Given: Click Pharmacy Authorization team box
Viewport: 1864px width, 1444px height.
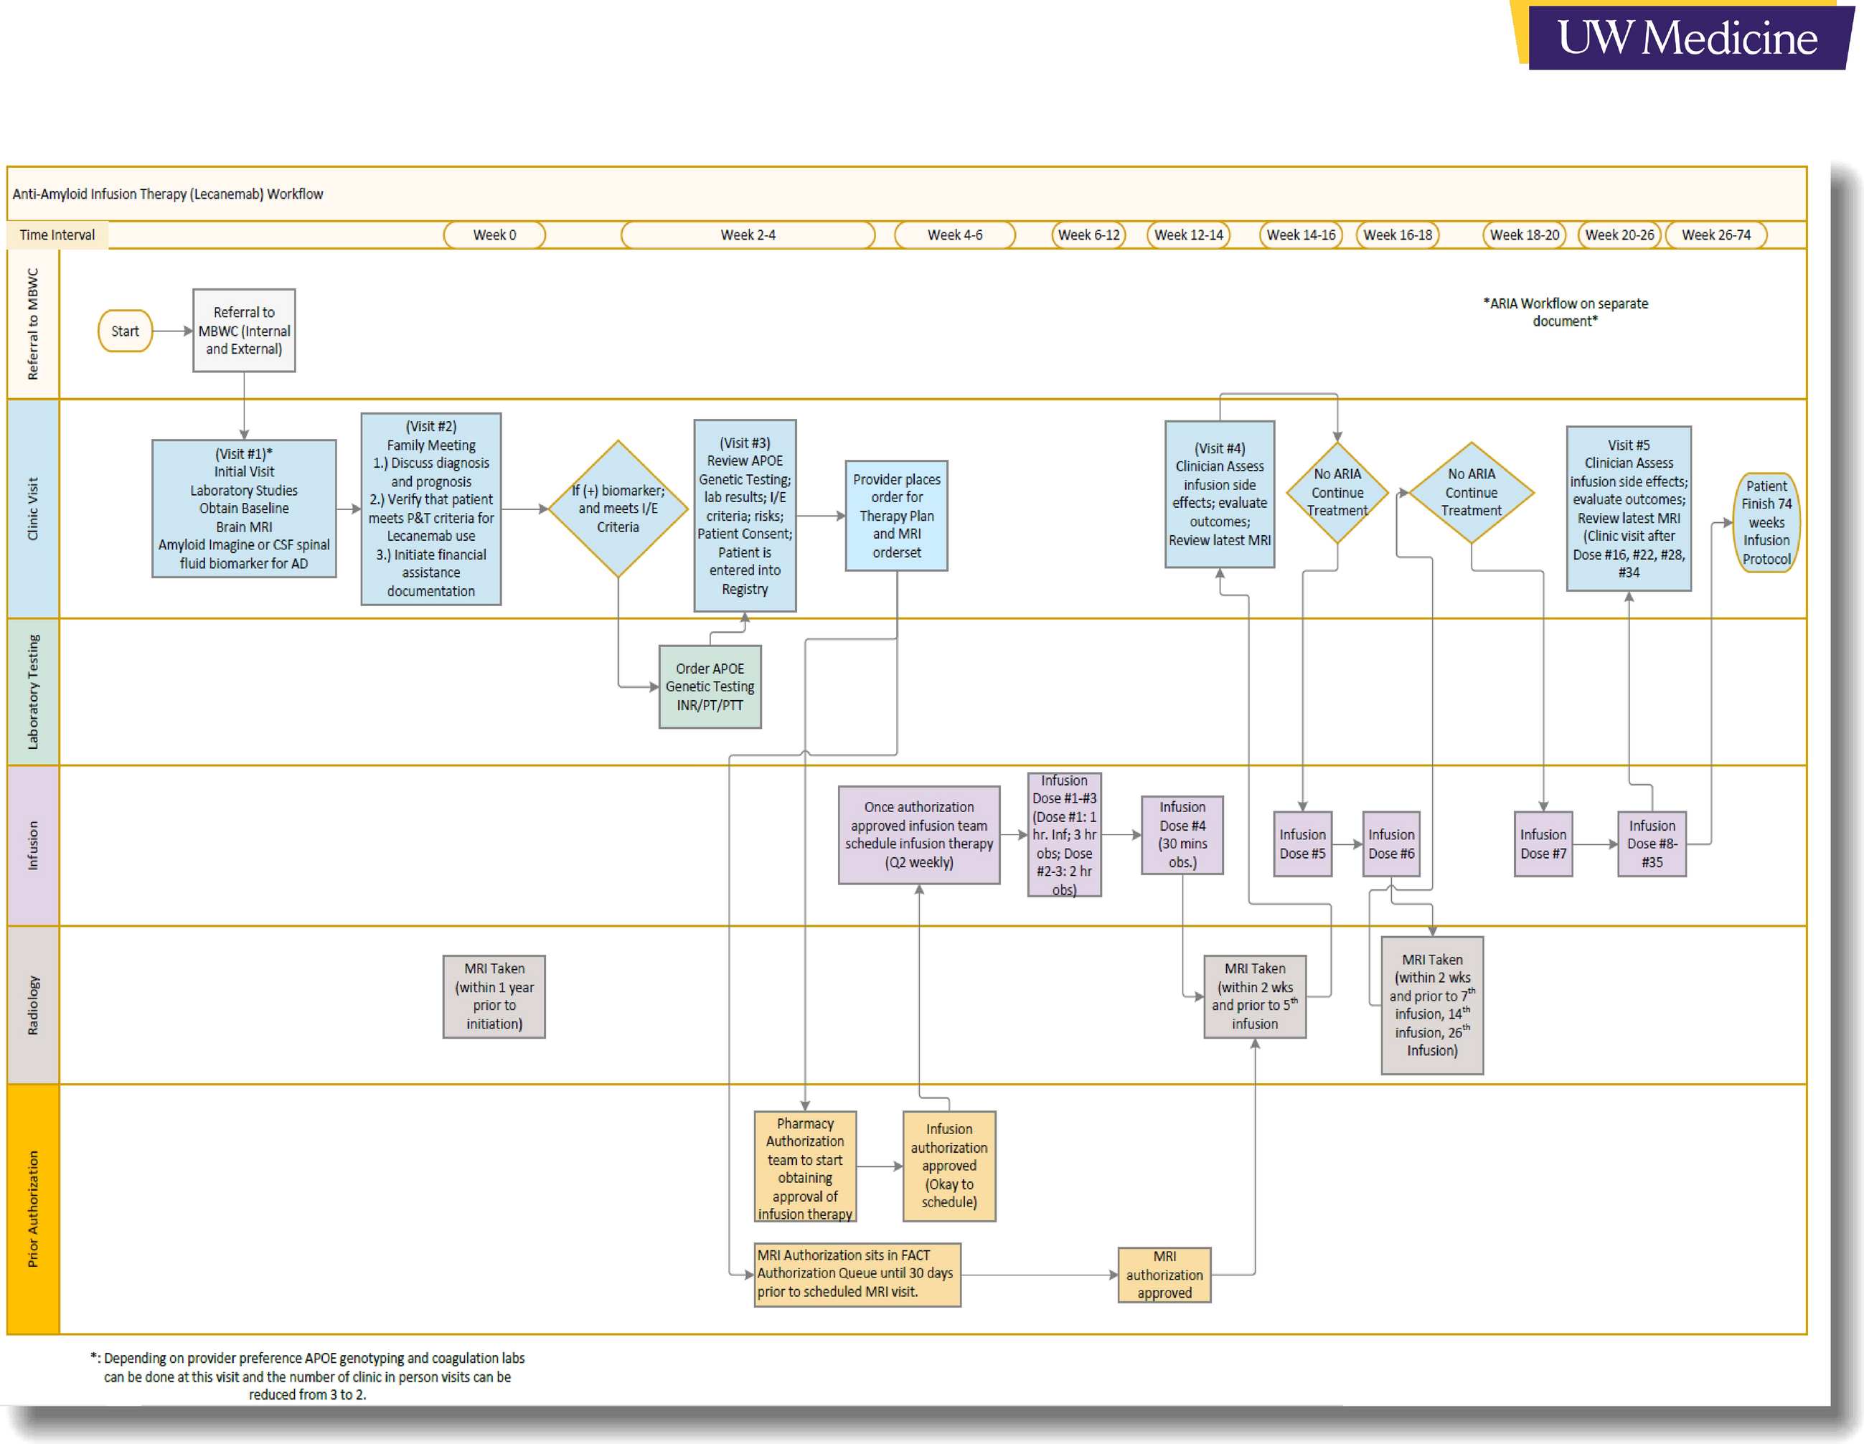Looking at the screenshot, I should pyautogui.click(x=805, y=1166).
